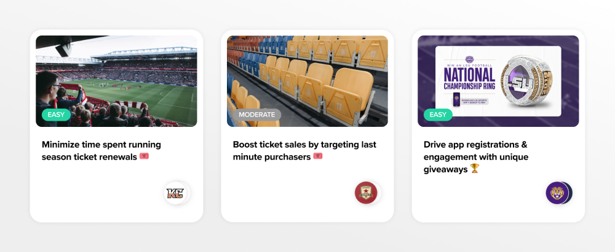Click the red star crest logo
This screenshot has height=252, width=615.
(366, 193)
